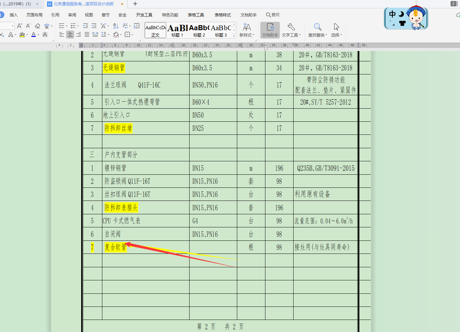Switch to the 审阅 tab
Viewport: 460px width, 332px height.
(x=72, y=15)
